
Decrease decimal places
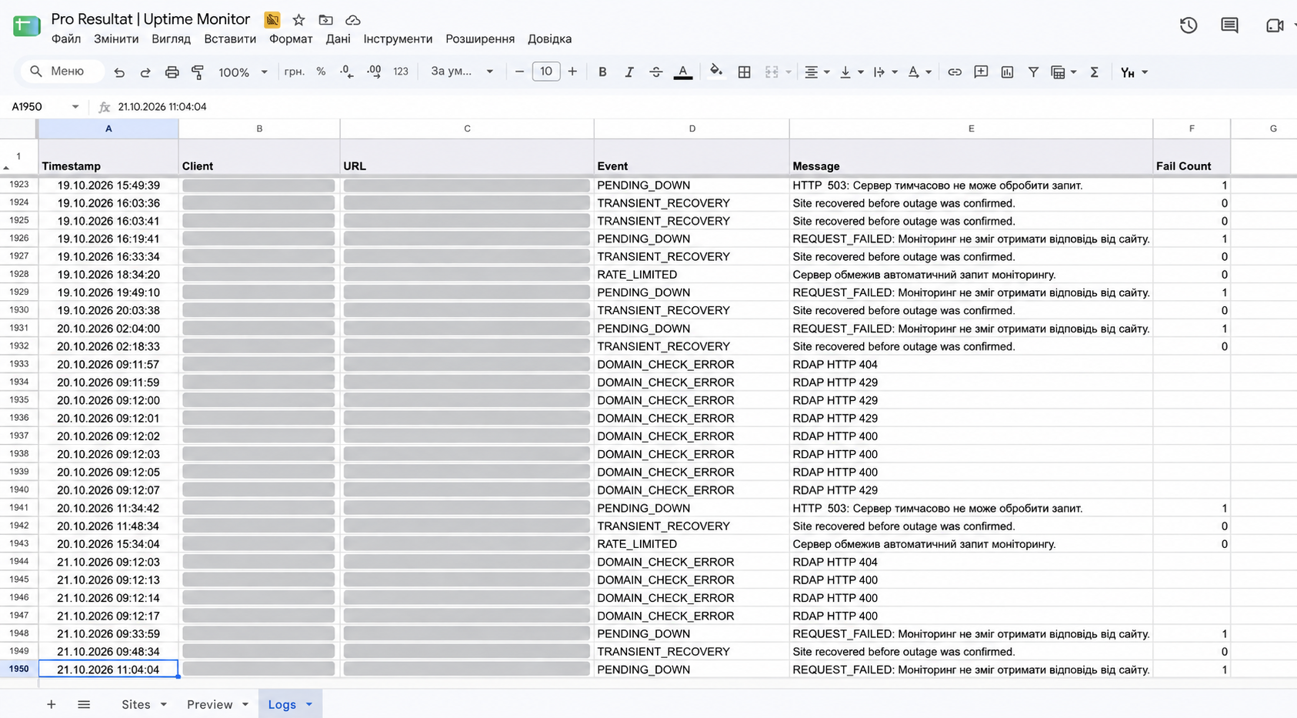(x=347, y=72)
